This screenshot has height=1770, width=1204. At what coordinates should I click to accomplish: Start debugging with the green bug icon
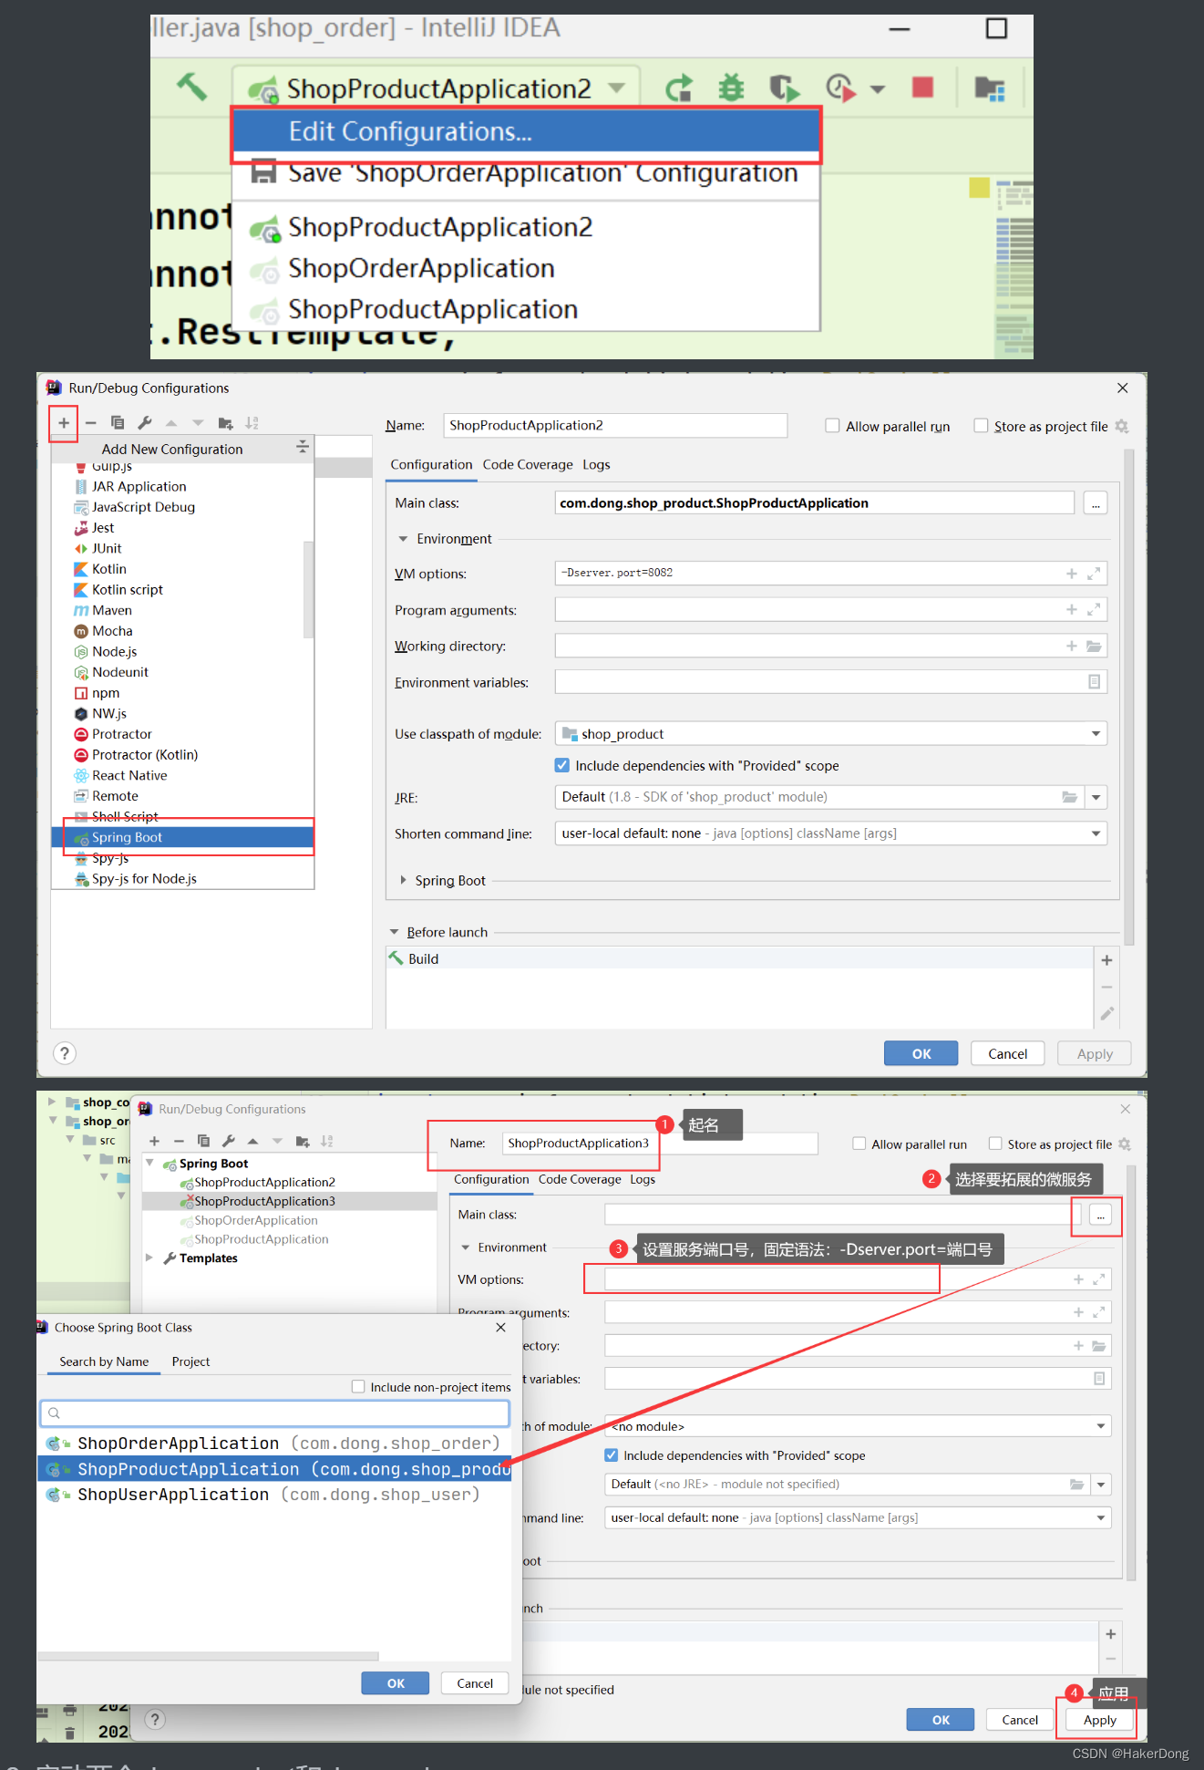pyautogui.click(x=731, y=88)
